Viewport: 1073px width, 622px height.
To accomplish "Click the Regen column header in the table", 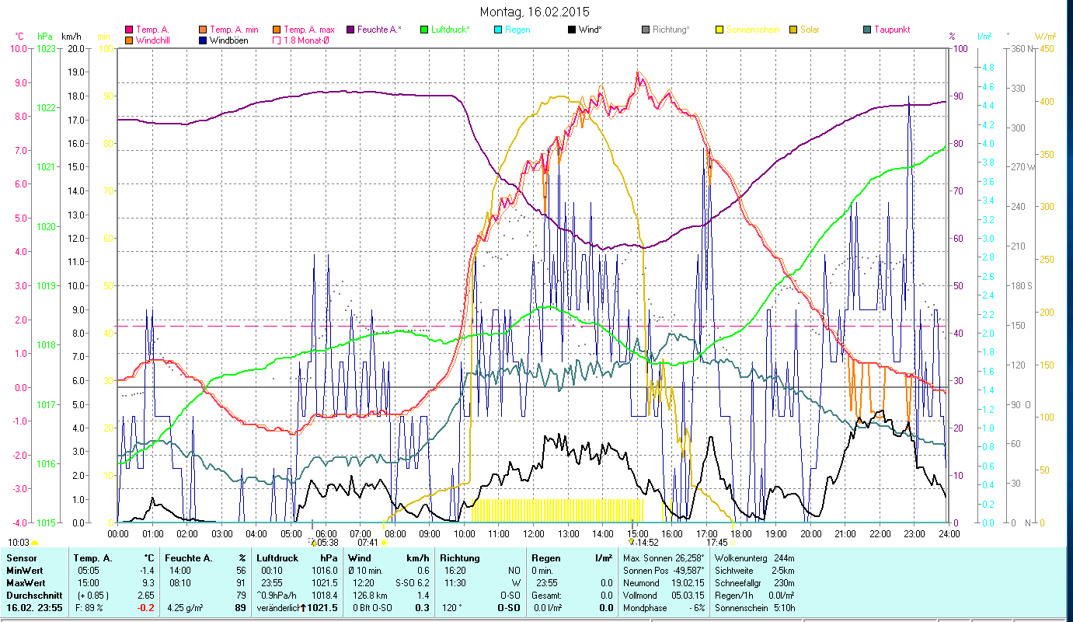I will pyautogui.click(x=546, y=558).
